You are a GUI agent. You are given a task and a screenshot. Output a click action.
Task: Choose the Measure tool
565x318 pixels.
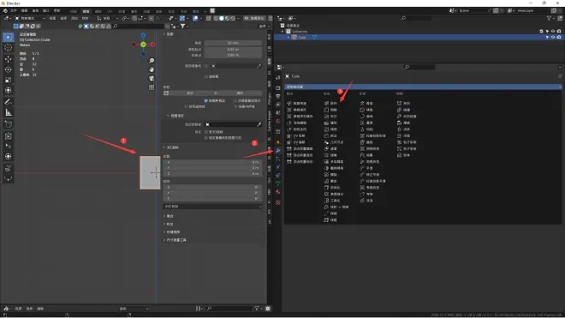8,113
